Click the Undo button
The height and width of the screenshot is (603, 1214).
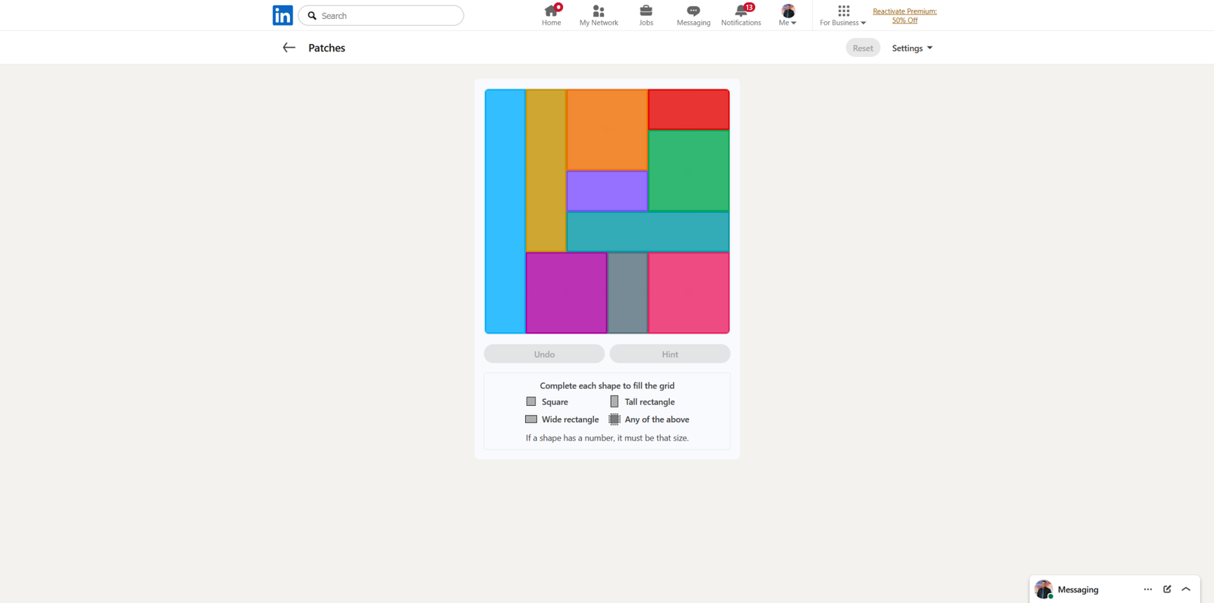point(544,354)
